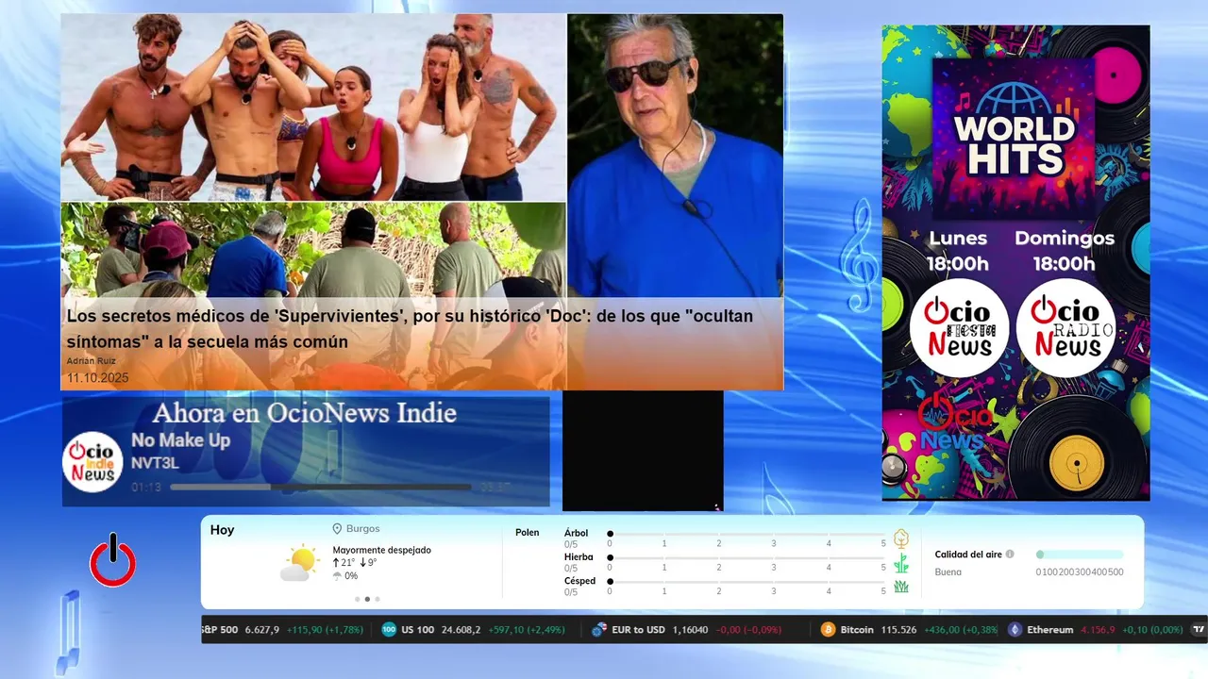Click the 'Buena' air quality status
The image size is (1208, 679).
pos(948,571)
